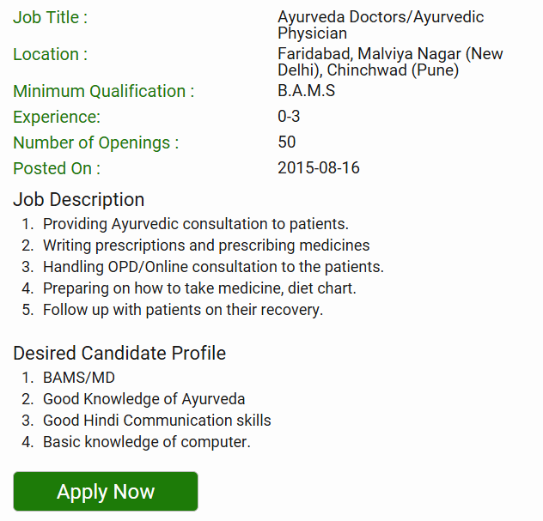
Task: Click the Job Title label
Action: click(x=51, y=17)
